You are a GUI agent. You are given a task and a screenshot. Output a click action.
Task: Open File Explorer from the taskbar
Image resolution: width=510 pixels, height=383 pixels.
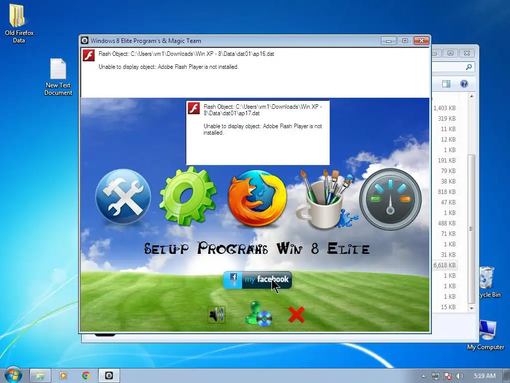(40, 376)
